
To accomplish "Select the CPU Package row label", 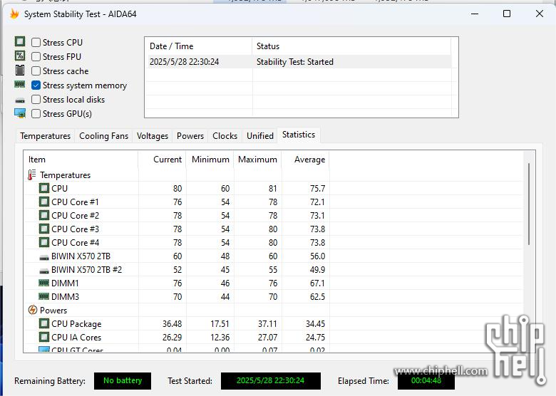I will click(x=76, y=324).
